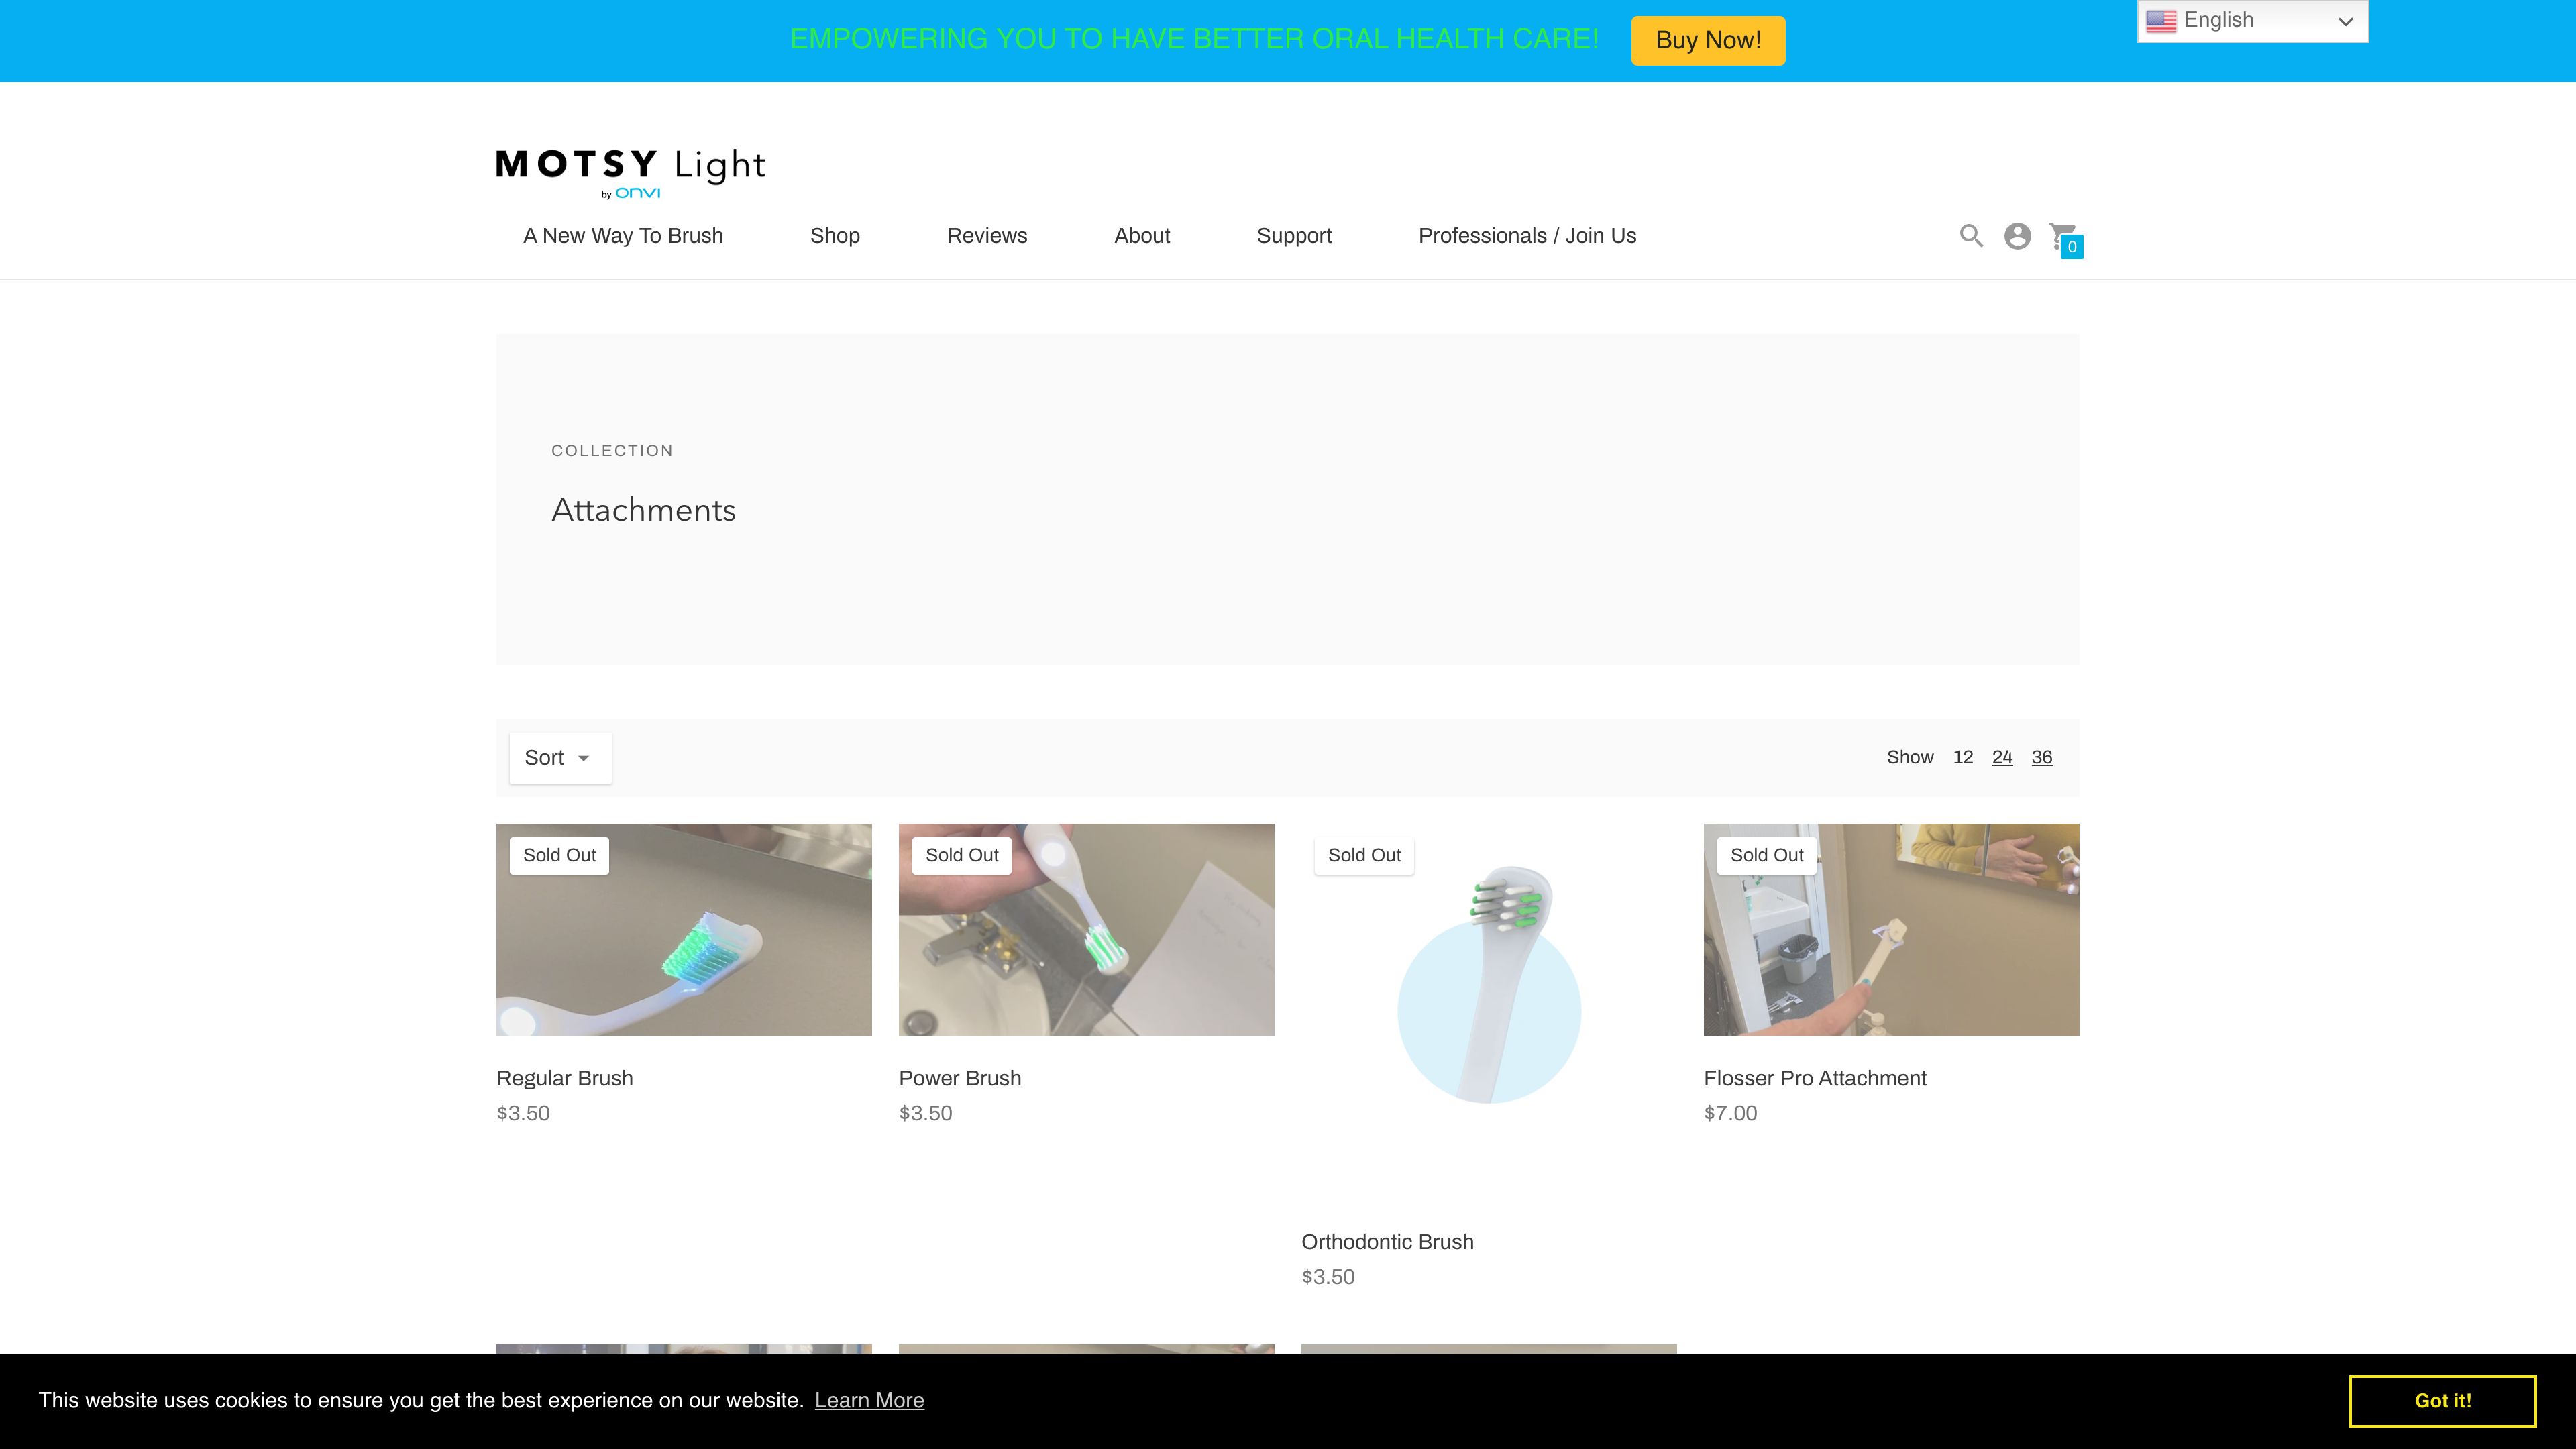This screenshot has height=1449, width=2576.
Task: Click the US flag icon in language selector
Action: coord(2161,19)
